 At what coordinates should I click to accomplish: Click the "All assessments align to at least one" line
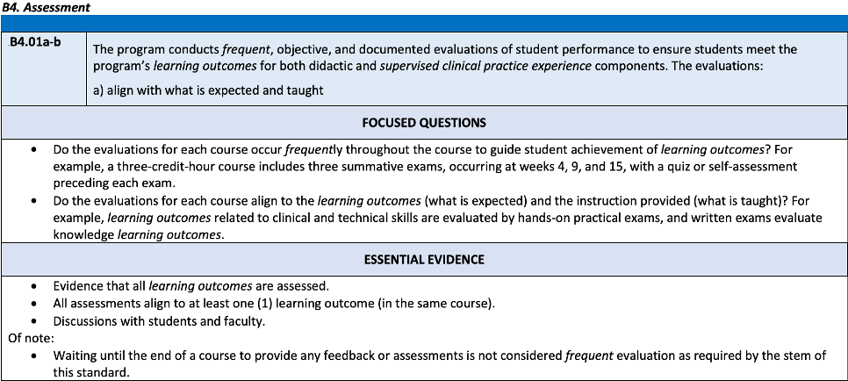273,304
